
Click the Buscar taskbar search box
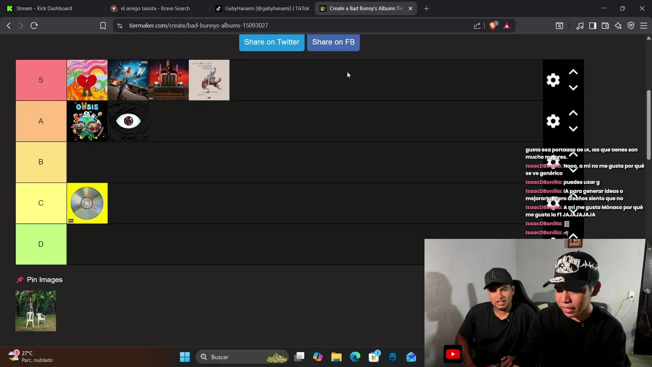242,357
